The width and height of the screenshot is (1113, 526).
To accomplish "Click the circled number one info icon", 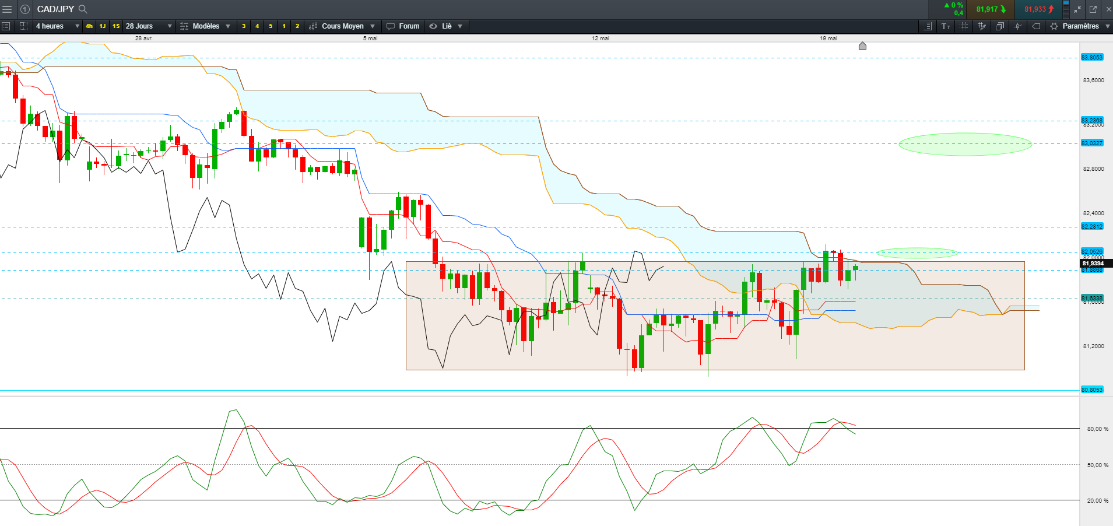I will (x=25, y=9).
